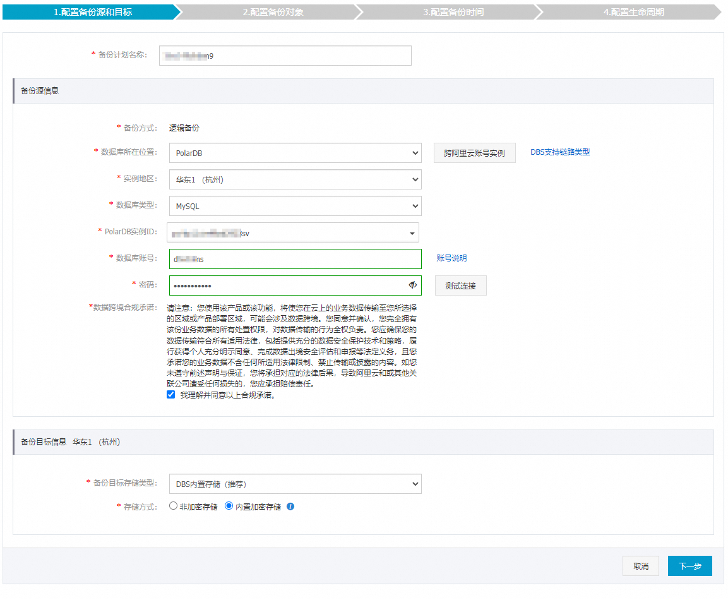Click the 逻辑备份 backup method text

click(x=184, y=128)
